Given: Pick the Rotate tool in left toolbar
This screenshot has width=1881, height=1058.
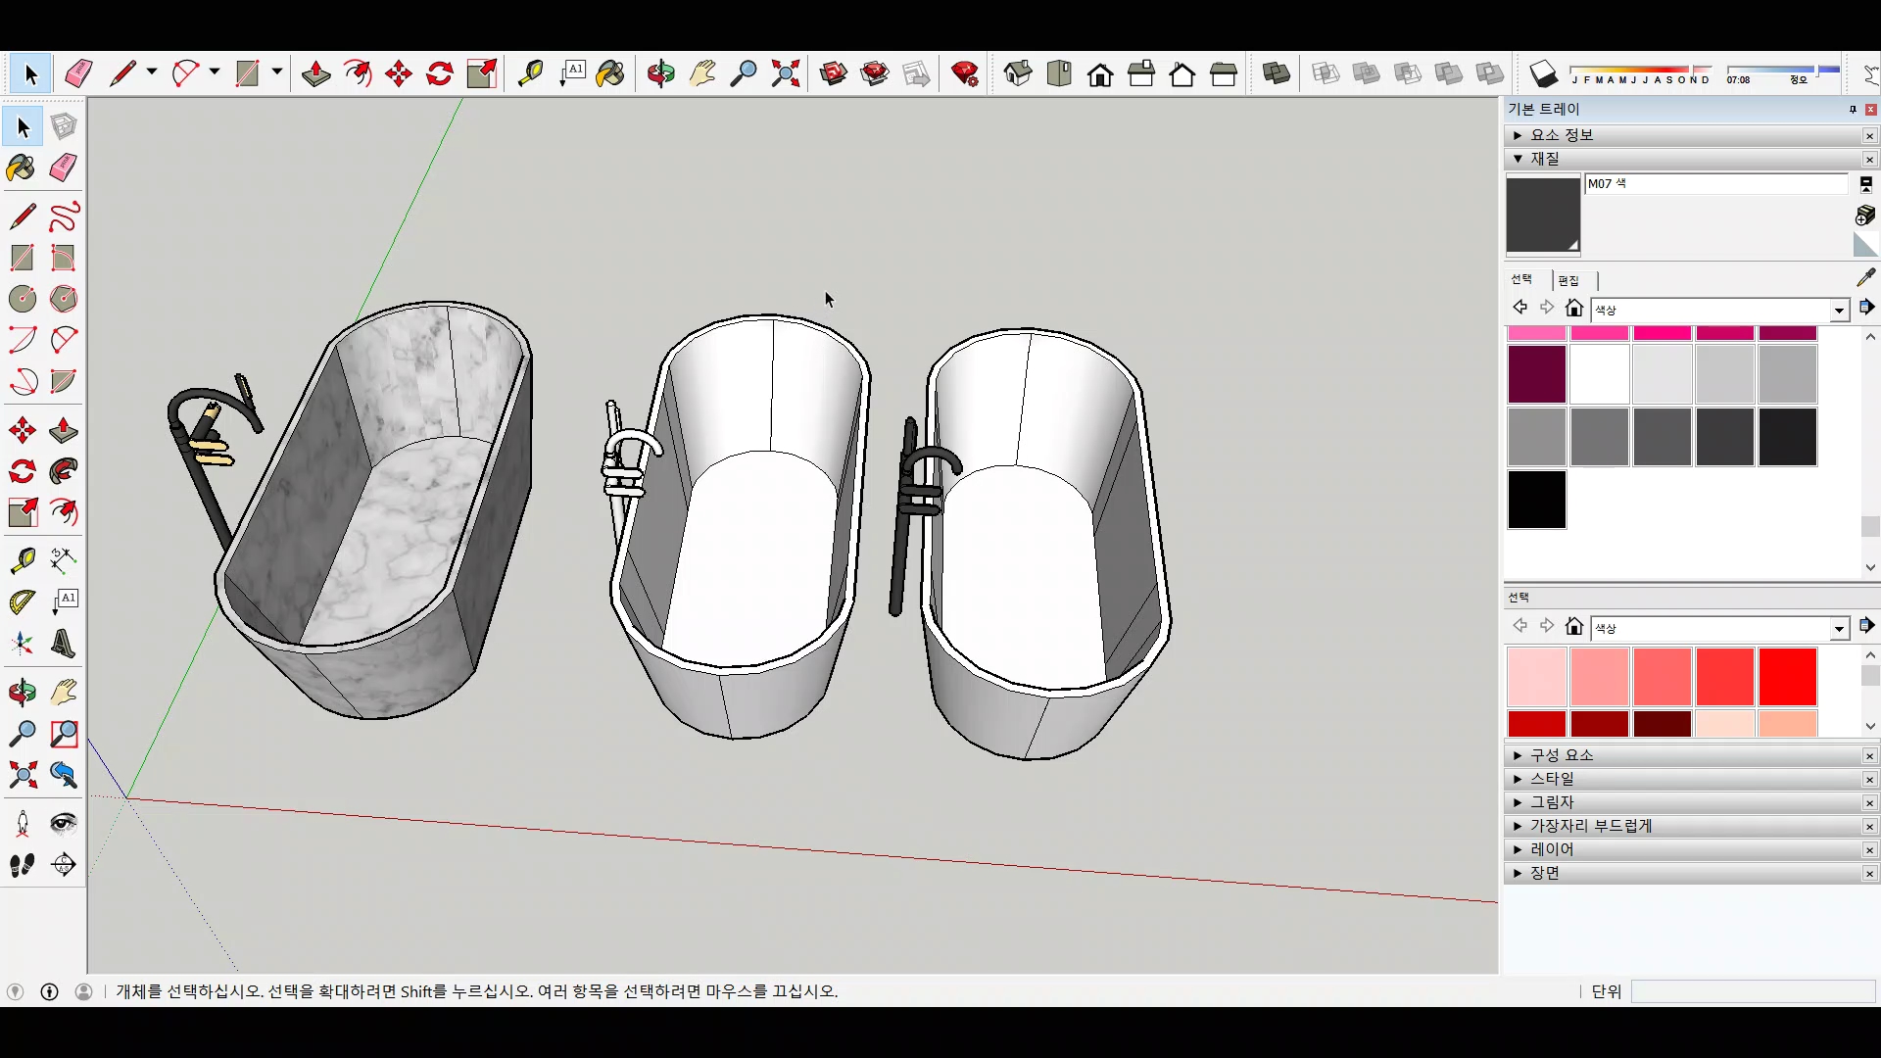Looking at the screenshot, I should click(x=22, y=472).
